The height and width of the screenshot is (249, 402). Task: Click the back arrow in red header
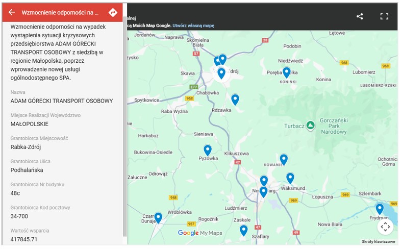point(12,12)
